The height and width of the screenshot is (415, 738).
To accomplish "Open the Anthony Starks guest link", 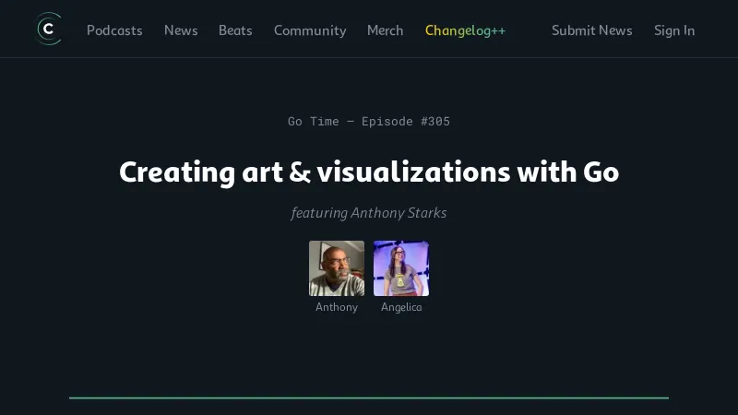I will (399, 213).
